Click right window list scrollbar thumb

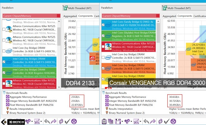[x=158, y=33]
